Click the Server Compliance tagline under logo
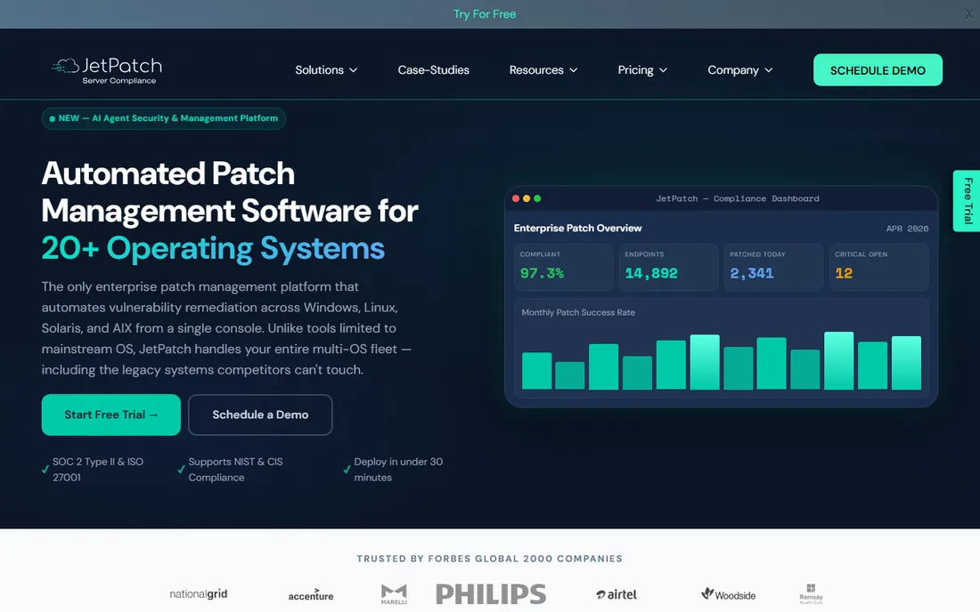 [x=119, y=80]
